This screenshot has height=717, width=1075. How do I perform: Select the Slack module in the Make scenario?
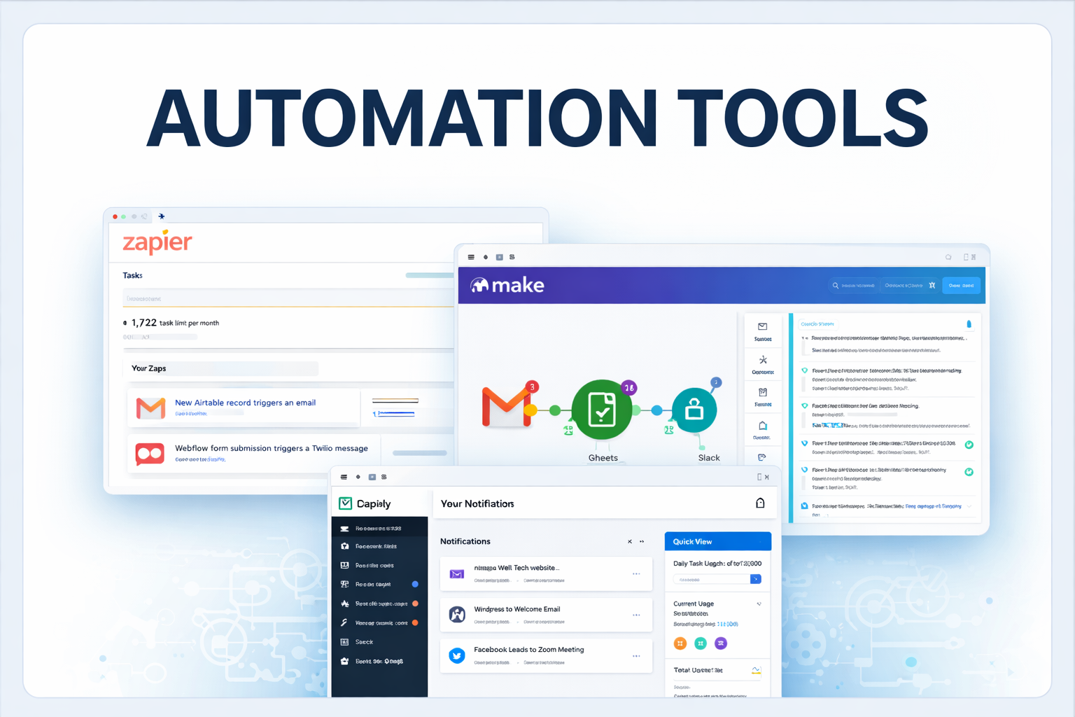point(694,410)
